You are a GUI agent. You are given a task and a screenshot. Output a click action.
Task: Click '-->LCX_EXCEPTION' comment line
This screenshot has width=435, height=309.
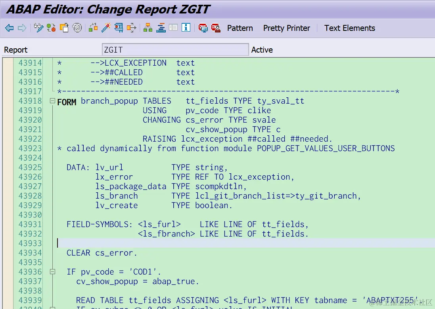128,63
